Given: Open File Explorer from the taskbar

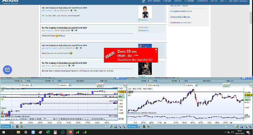Looking at the screenshot, I should point(18,132).
